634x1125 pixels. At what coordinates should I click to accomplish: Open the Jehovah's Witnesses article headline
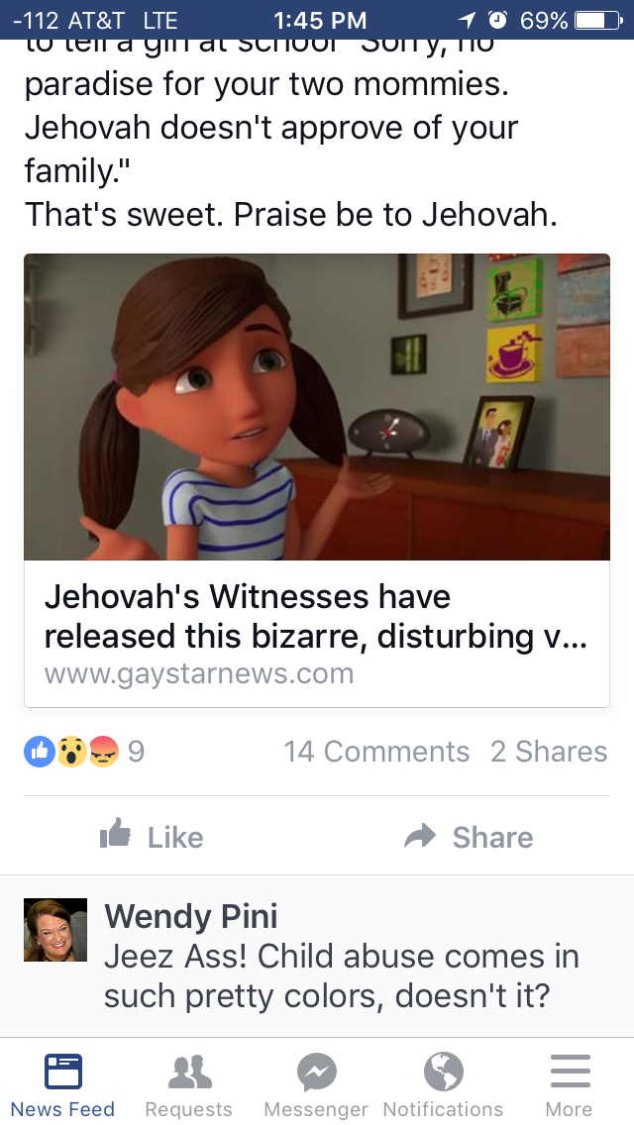point(316,616)
